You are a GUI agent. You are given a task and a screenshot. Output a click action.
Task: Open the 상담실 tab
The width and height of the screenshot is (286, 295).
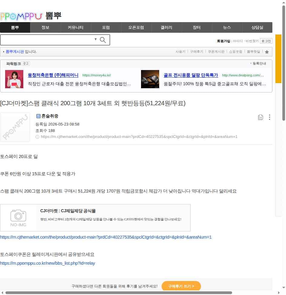[x=257, y=28]
